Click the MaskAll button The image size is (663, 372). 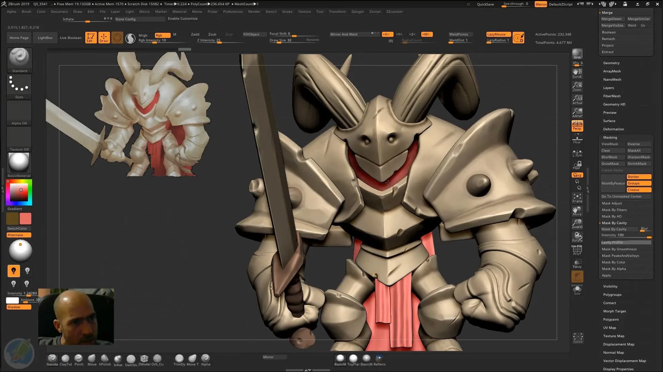pyautogui.click(x=639, y=150)
